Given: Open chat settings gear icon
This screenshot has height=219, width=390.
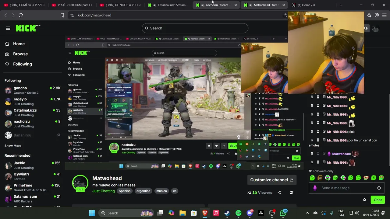Looking at the screenshot, I should click(364, 200).
